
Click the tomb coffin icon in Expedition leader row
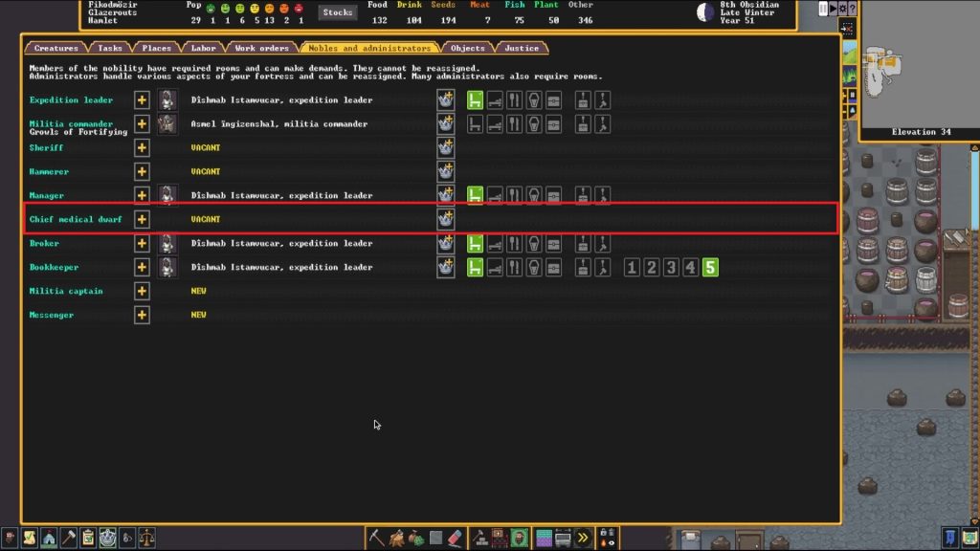point(534,99)
